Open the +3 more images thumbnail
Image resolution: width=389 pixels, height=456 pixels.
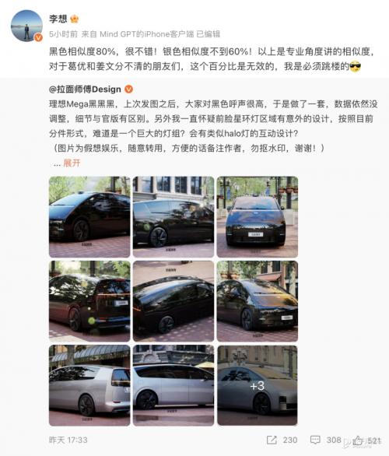pyautogui.click(x=258, y=386)
